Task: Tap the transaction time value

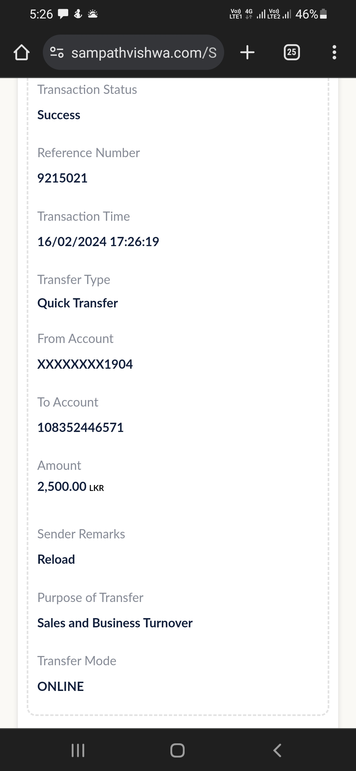Action: coord(98,242)
